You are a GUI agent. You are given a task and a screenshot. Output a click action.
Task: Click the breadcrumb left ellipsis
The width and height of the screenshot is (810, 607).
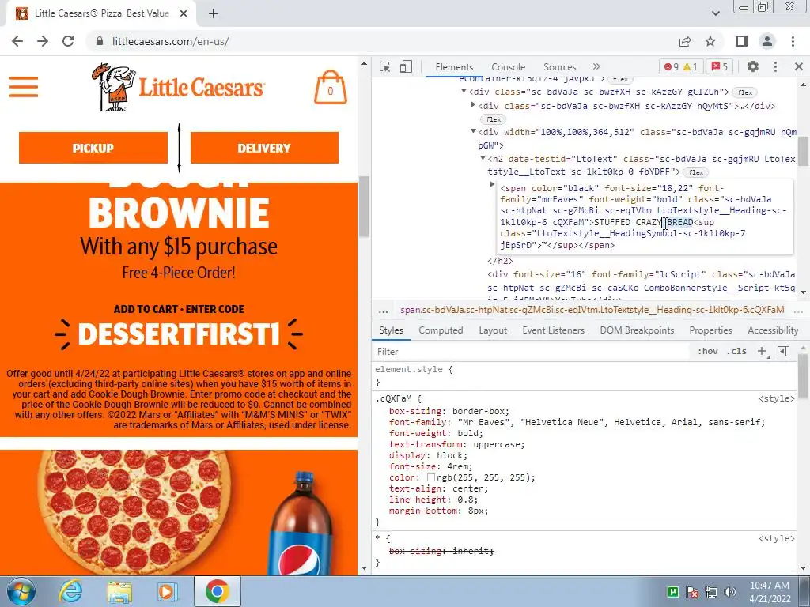coord(383,310)
